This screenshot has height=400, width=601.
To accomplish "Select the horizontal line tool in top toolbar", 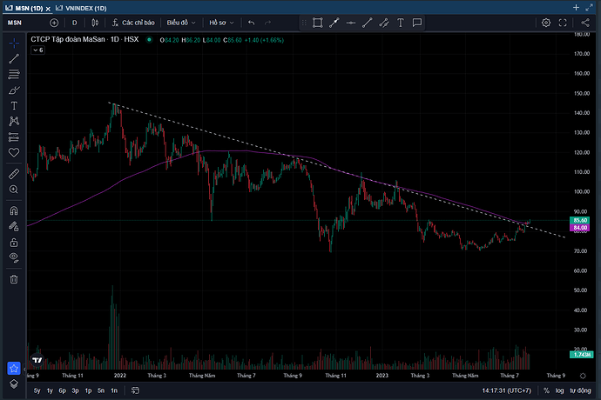I will [x=351, y=23].
